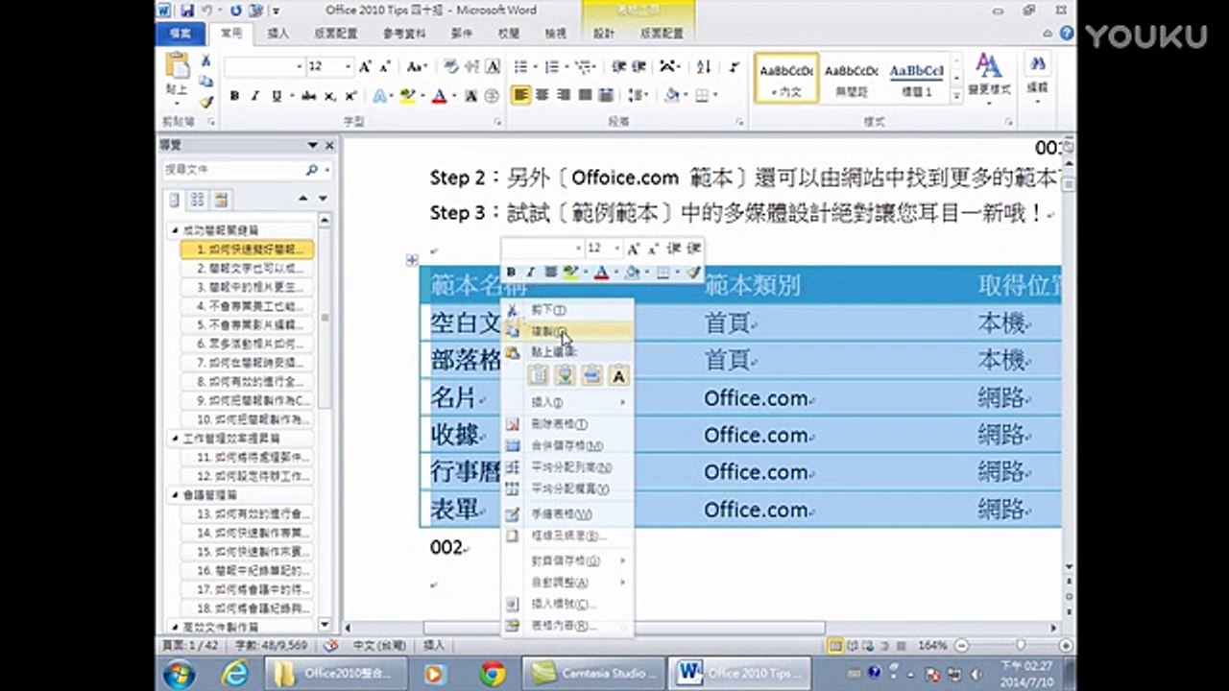Close the navigation pane

tap(330, 146)
